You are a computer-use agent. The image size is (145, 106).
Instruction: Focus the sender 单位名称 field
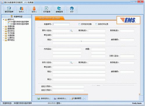coord(79,35)
